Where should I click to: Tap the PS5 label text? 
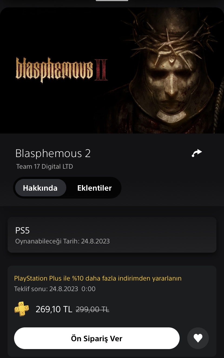pos(22,230)
